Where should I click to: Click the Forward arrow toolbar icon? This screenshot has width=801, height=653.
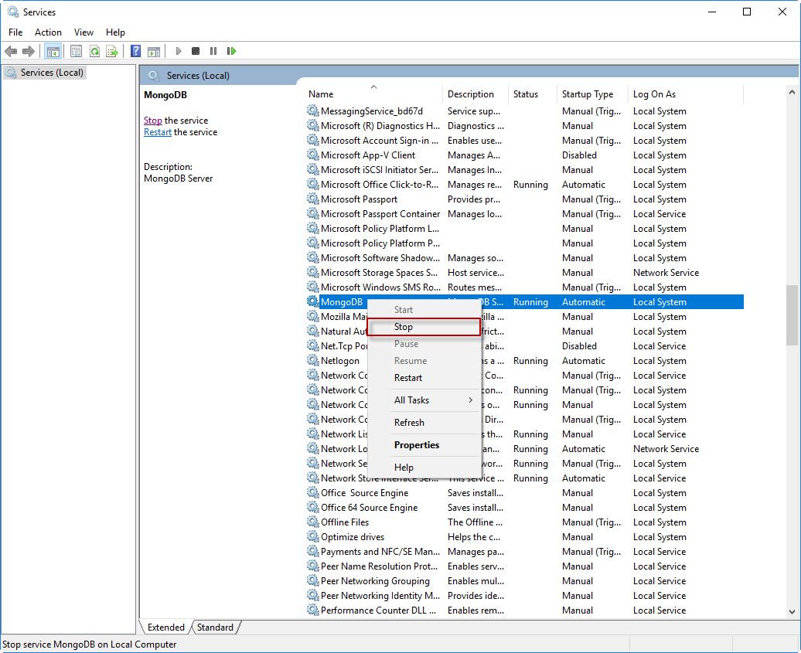29,51
